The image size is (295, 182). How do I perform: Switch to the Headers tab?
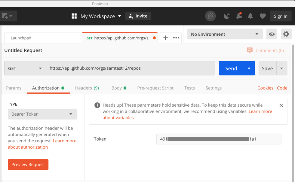(87, 88)
